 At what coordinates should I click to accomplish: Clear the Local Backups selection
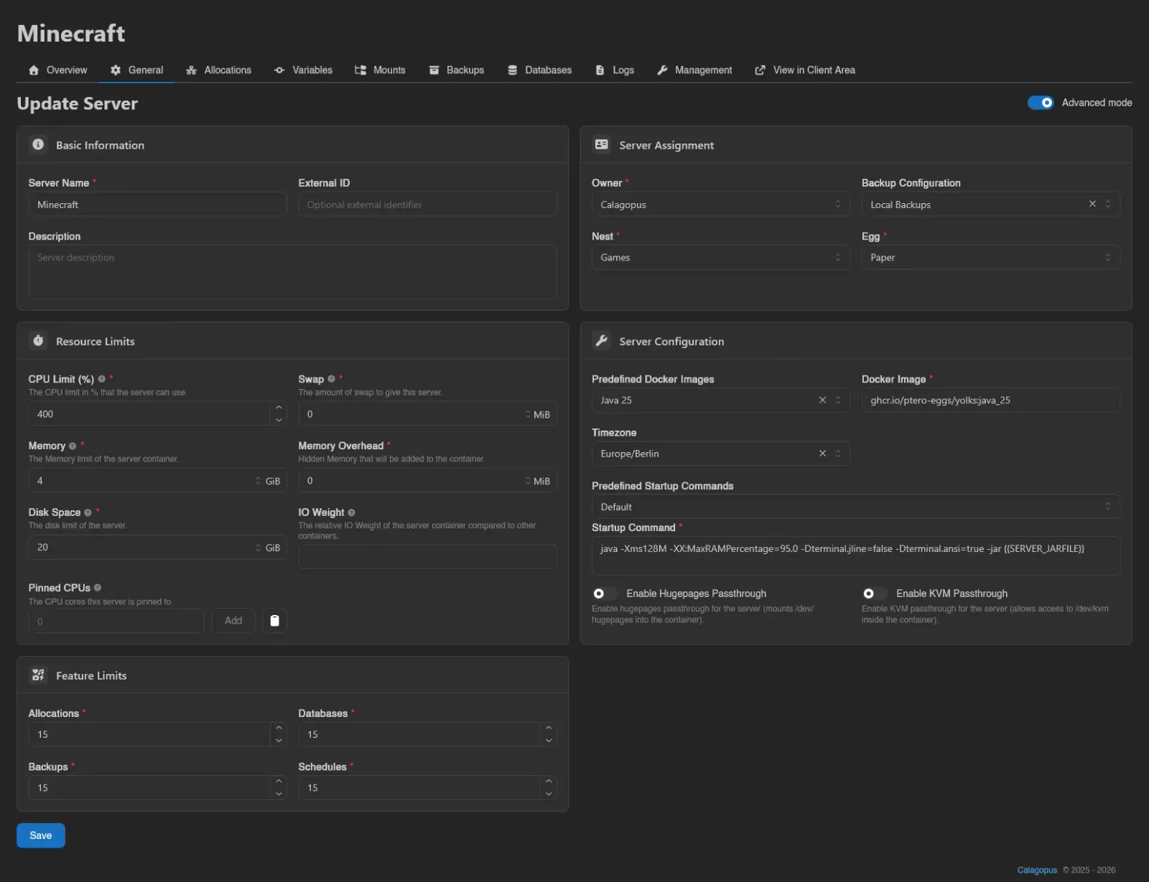1092,204
